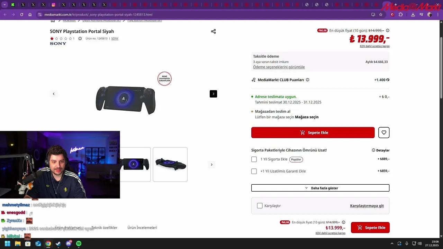
Task: Open Microsoft Store from taskbar
Action: pos(28,243)
